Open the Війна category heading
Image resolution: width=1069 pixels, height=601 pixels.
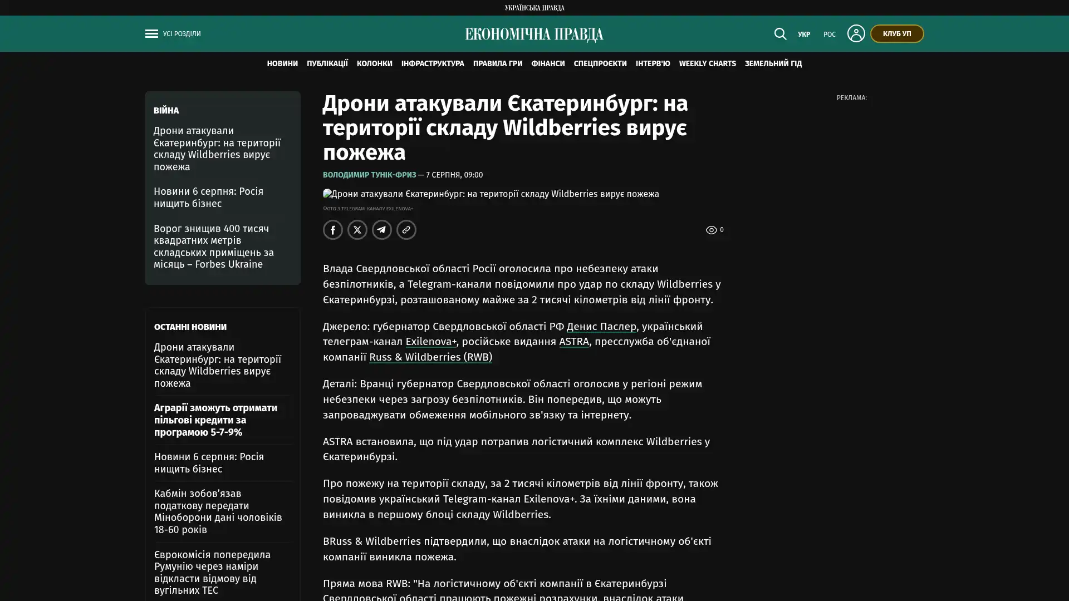pyautogui.click(x=166, y=111)
